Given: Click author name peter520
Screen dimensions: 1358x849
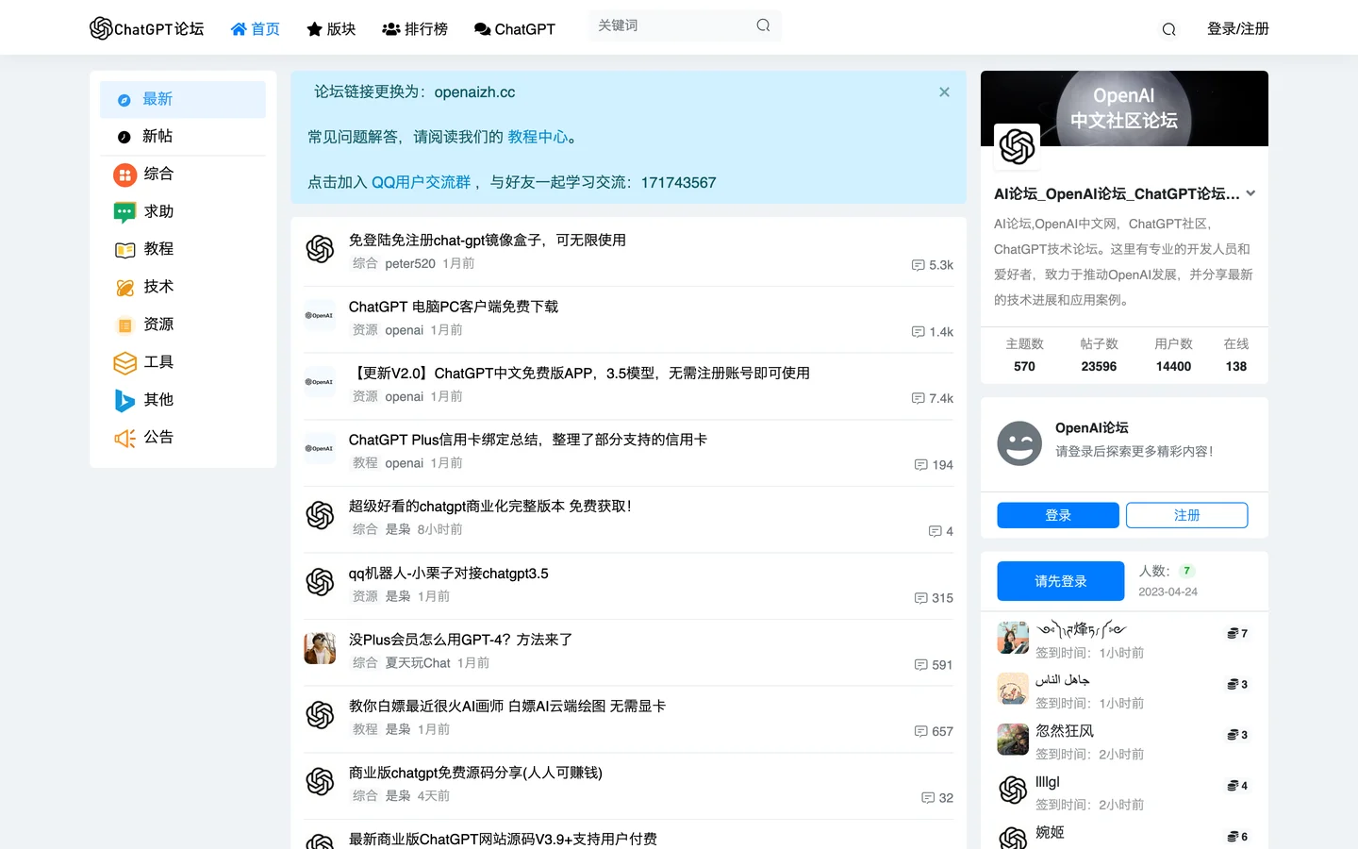Looking at the screenshot, I should click(410, 263).
